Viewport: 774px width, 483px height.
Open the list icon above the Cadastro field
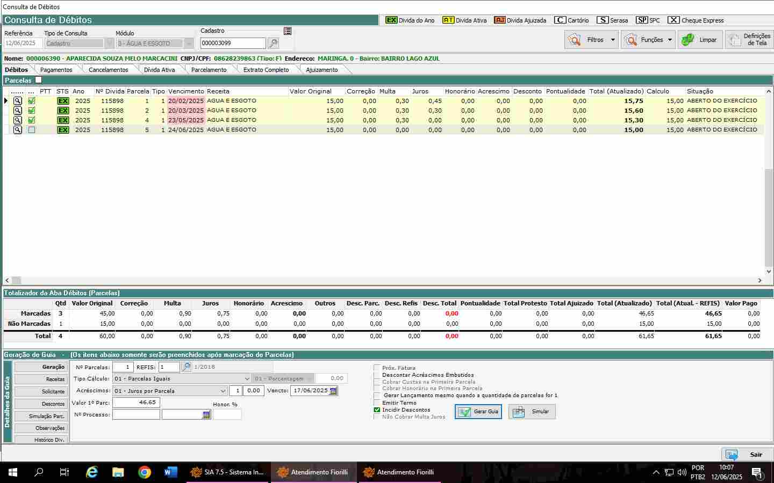(x=288, y=31)
